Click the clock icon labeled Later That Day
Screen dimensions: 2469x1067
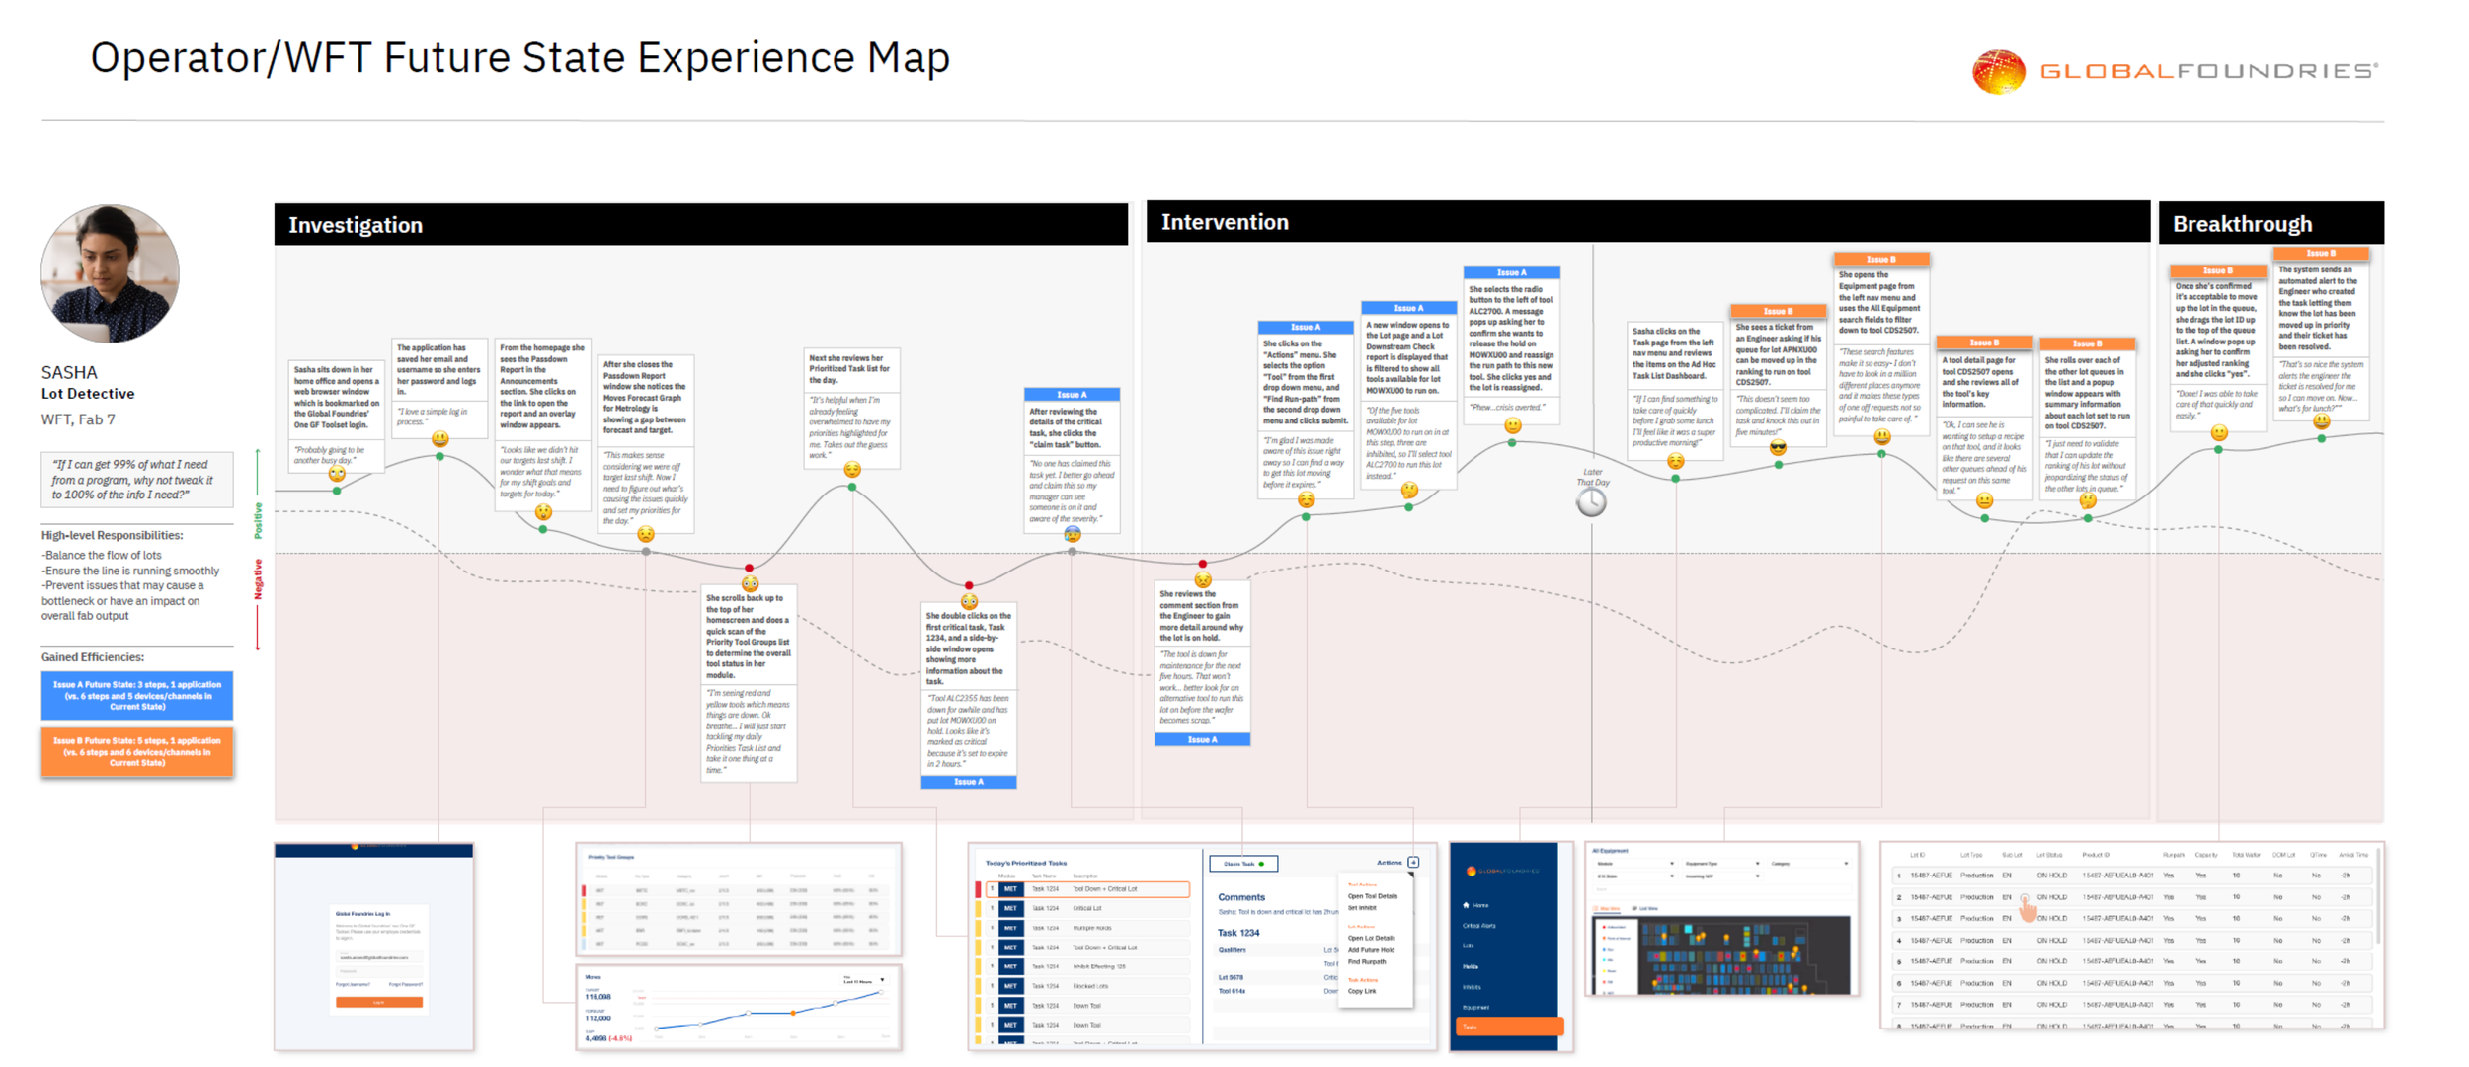point(1591,502)
